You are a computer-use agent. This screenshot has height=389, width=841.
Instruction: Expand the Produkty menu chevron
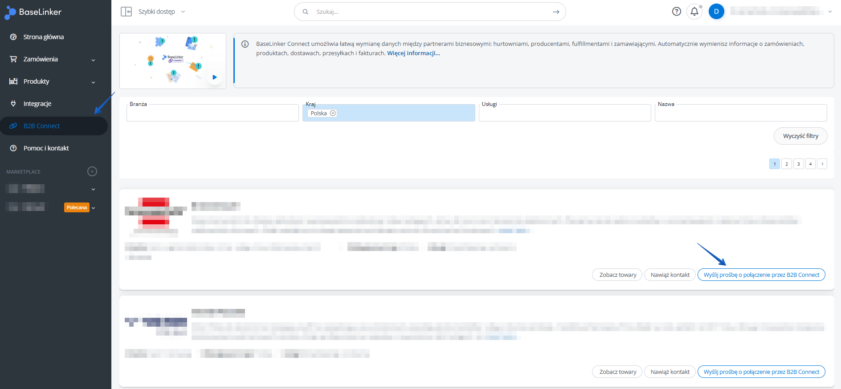click(x=93, y=82)
